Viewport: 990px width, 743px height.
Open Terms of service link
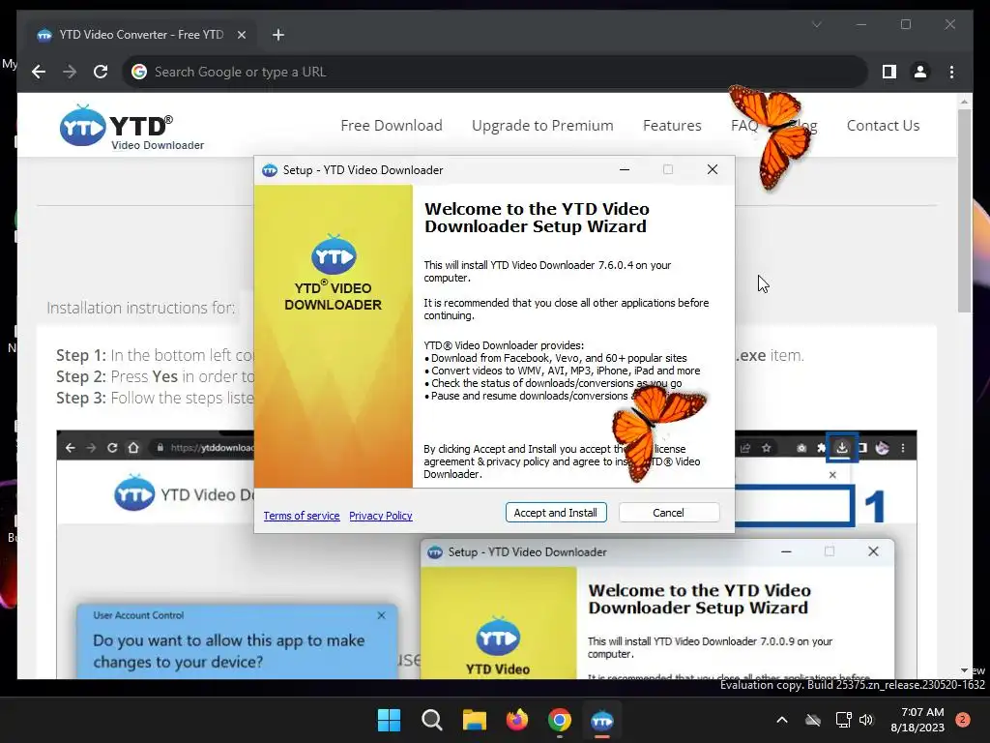pos(302,516)
